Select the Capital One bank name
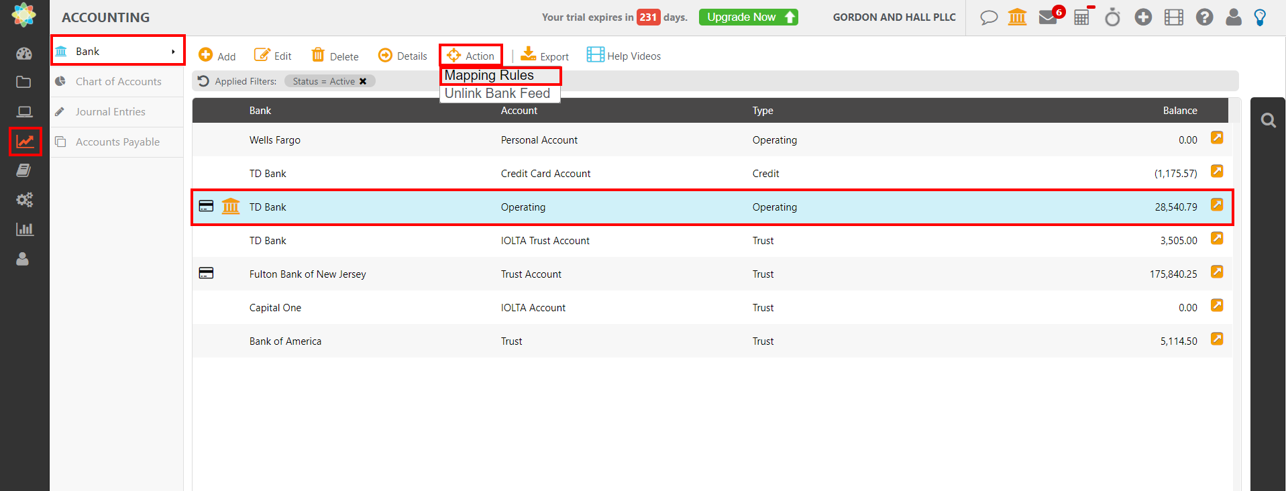1286x491 pixels. pos(275,308)
